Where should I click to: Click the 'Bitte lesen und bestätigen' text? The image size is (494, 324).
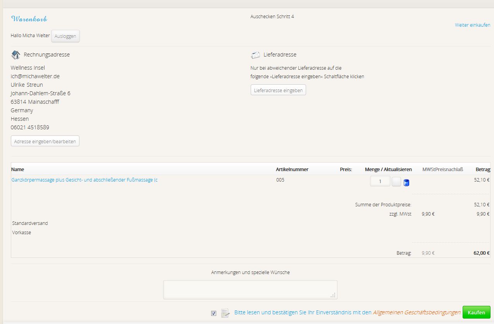(303, 312)
